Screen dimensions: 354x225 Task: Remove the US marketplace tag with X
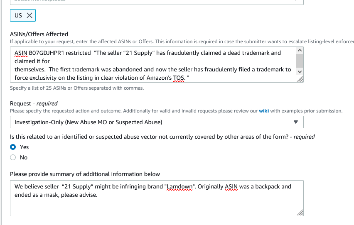(29, 15)
